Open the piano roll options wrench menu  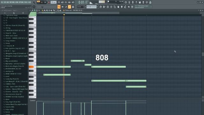33,11
